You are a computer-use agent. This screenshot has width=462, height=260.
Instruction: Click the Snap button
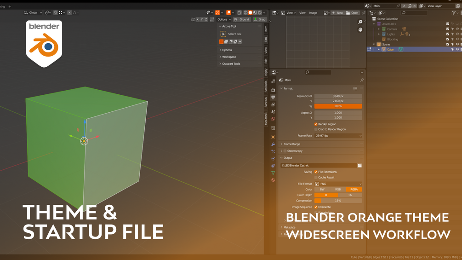click(x=260, y=19)
